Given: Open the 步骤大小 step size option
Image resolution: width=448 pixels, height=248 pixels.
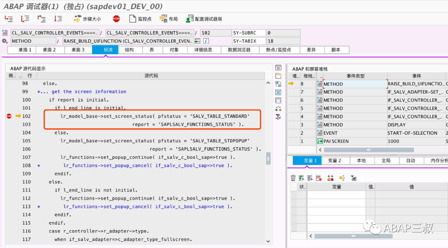Looking at the screenshot, I should (87, 19).
